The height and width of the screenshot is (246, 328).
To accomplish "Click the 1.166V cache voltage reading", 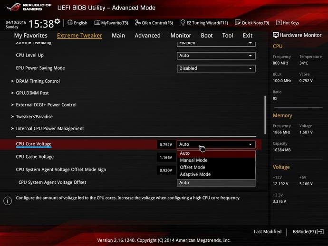I will coord(166,157).
